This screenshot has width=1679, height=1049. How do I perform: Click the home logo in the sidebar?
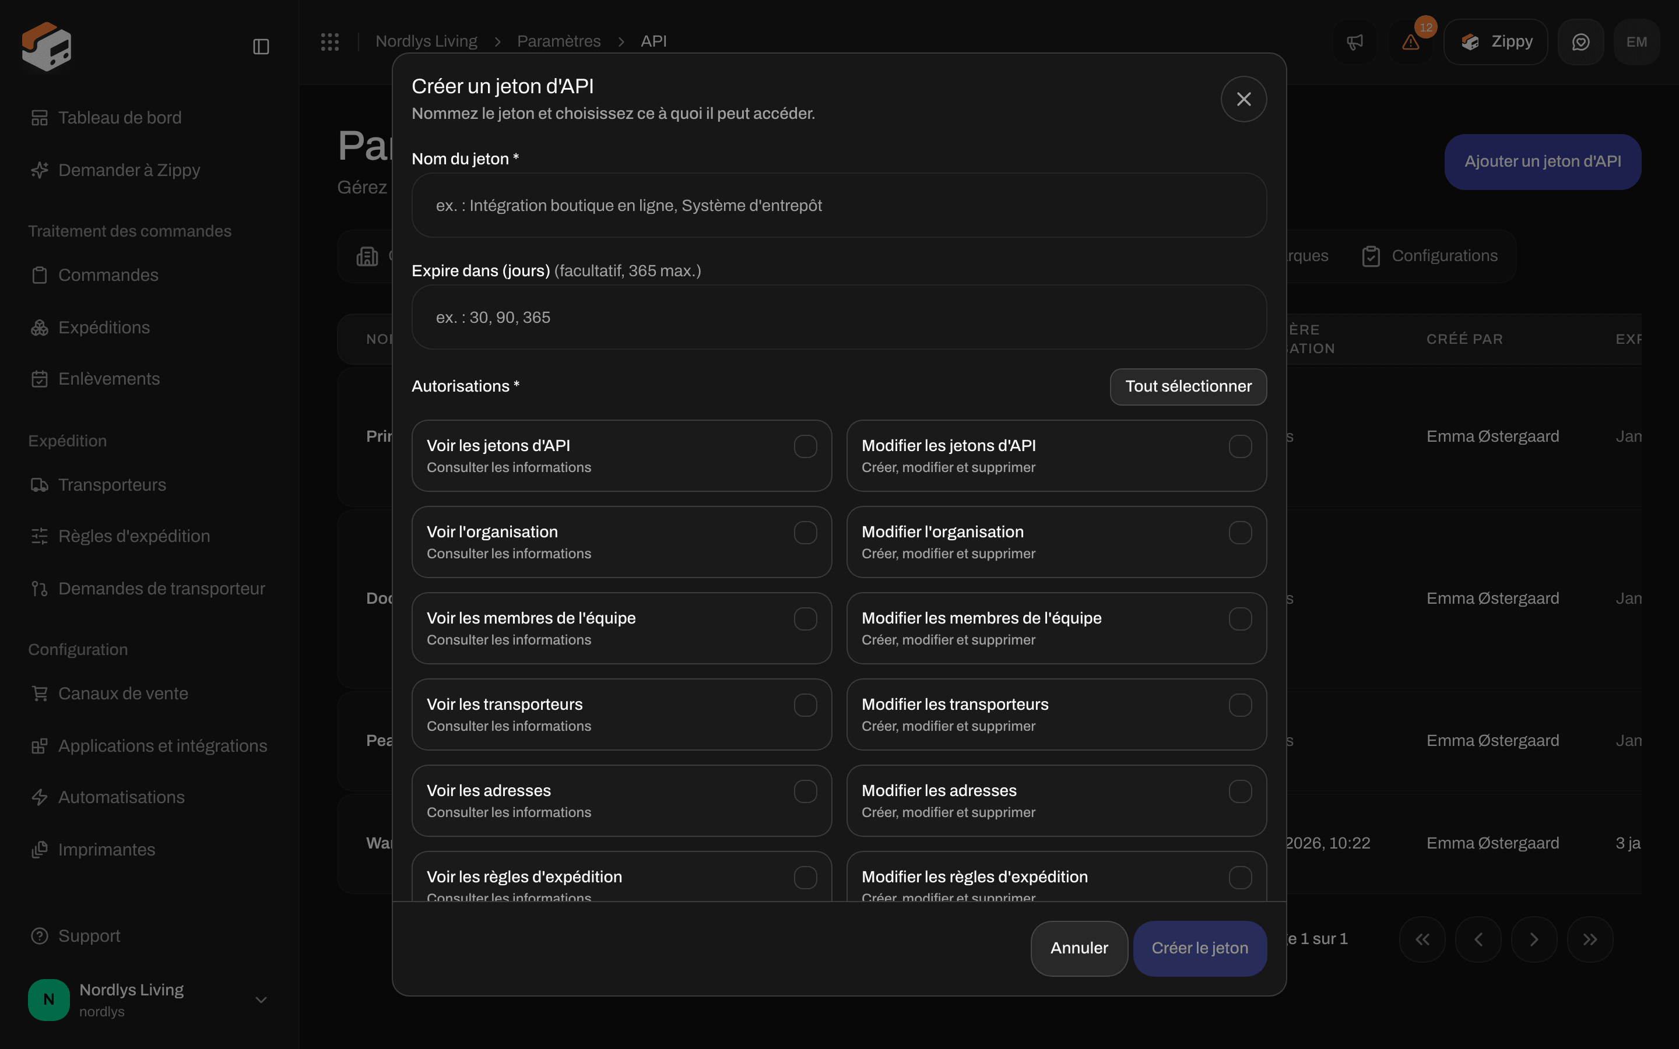[x=47, y=47]
